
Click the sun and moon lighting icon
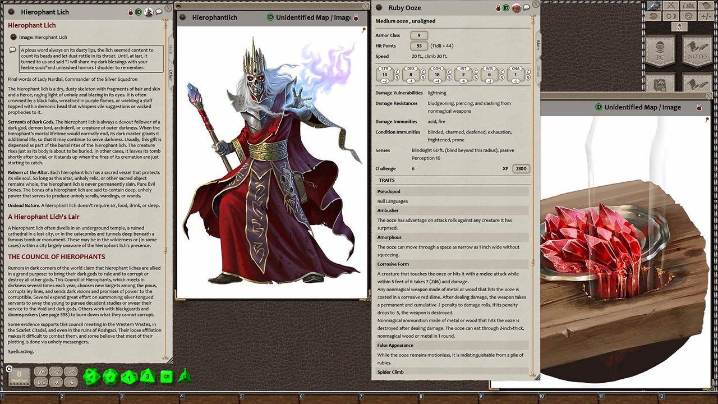pyautogui.click(x=670, y=16)
